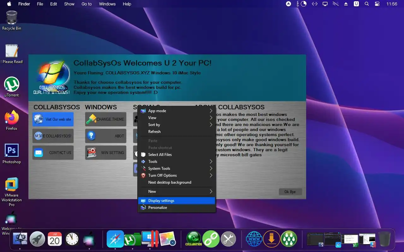Open the Photoshop desktop icon

[12, 154]
